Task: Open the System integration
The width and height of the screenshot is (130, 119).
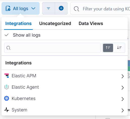Action: point(65,110)
